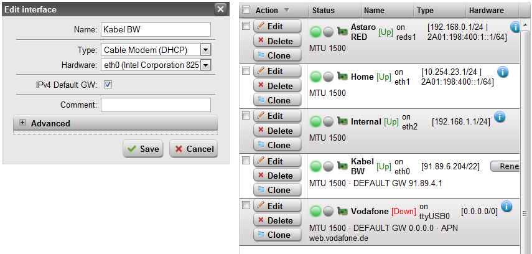Screen dimensions: 532x254
Task: Click the info icon for Home interface
Action: pos(503,72)
